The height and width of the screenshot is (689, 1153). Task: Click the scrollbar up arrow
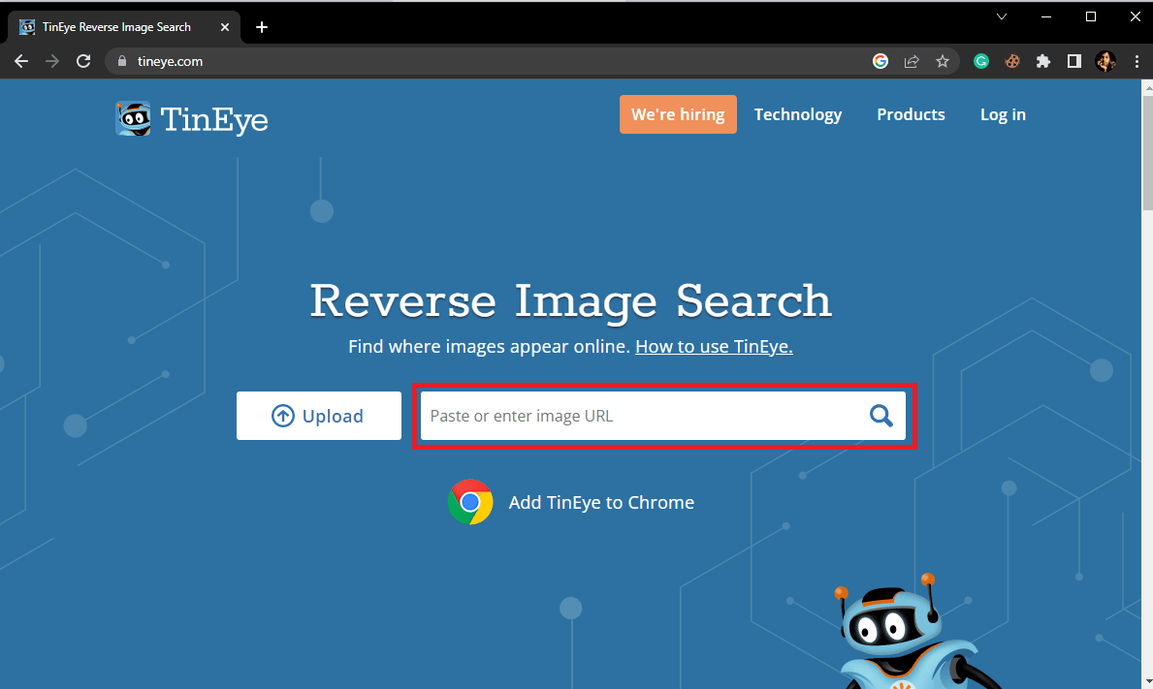[x=1147, y=86]
